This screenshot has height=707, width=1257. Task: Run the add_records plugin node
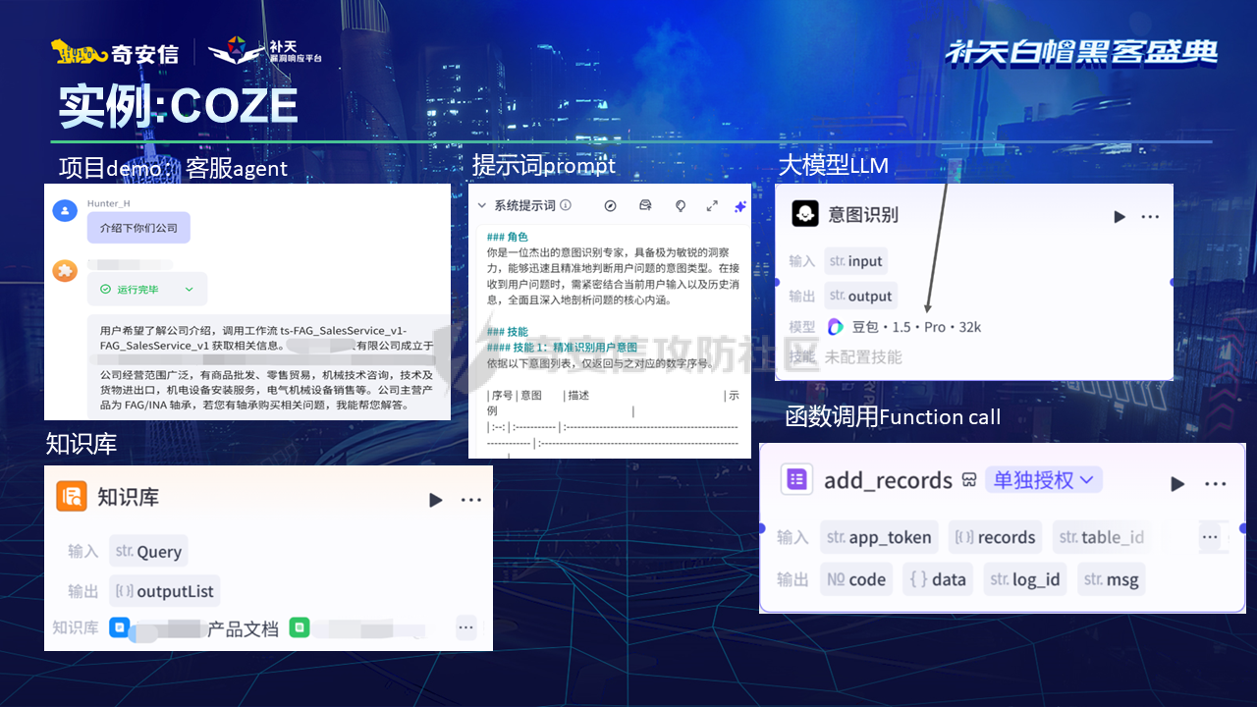1176,483
